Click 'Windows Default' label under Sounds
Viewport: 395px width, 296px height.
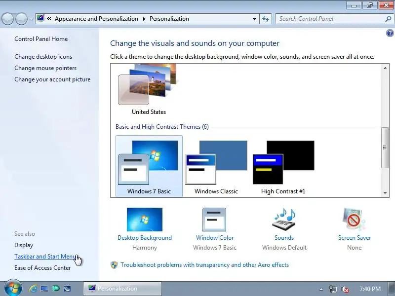(x=284, y=248)
